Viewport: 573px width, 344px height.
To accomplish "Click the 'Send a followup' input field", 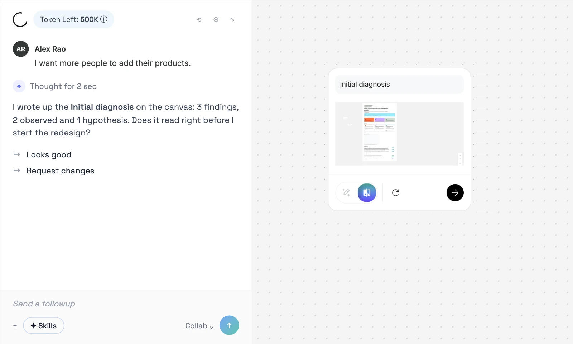I will tap(125, 304).
